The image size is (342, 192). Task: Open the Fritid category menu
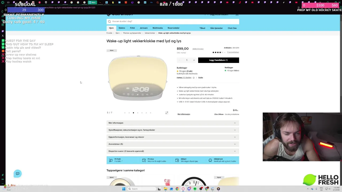132,28
